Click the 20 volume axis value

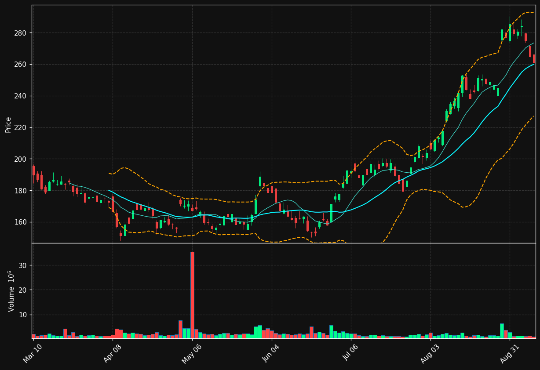point(23,290)
